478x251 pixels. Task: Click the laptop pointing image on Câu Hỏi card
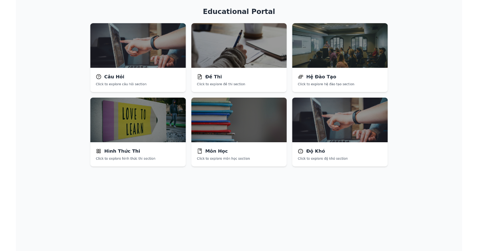138,45
